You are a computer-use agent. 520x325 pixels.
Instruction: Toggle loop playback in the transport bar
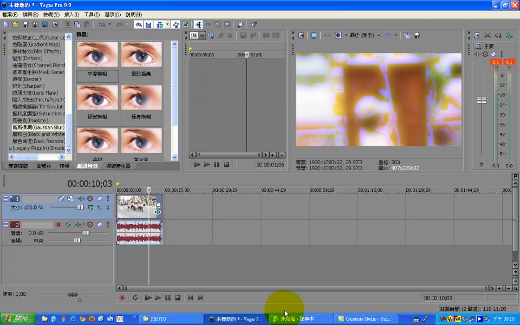(135, 297)
